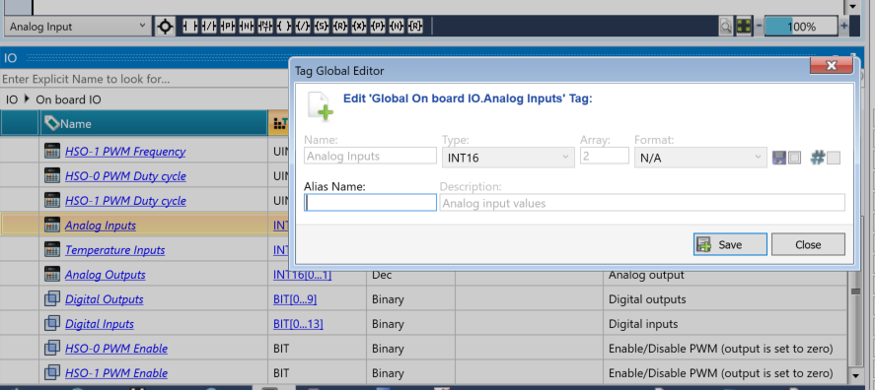The image size is (875, 390).
Task: Click the BIT[0...13] type link
Action: tap(298, 324)
